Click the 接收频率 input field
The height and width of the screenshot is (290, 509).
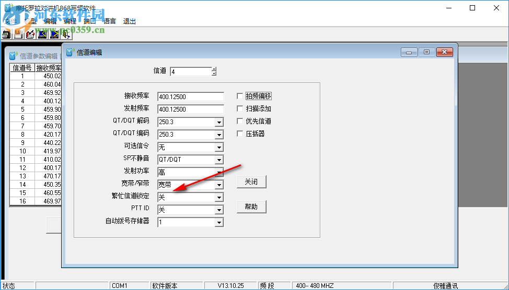191,96
